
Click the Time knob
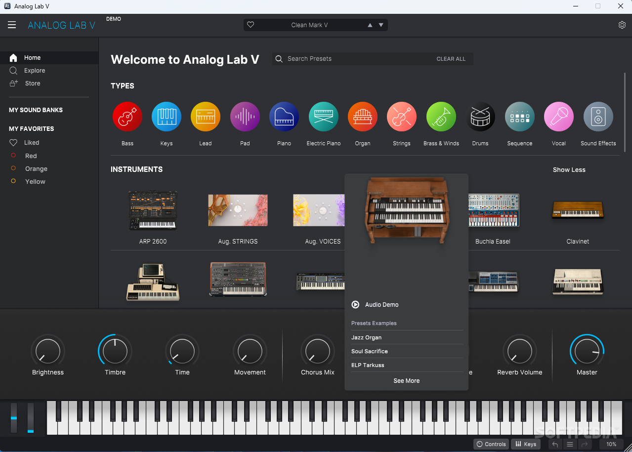[182, 351]
